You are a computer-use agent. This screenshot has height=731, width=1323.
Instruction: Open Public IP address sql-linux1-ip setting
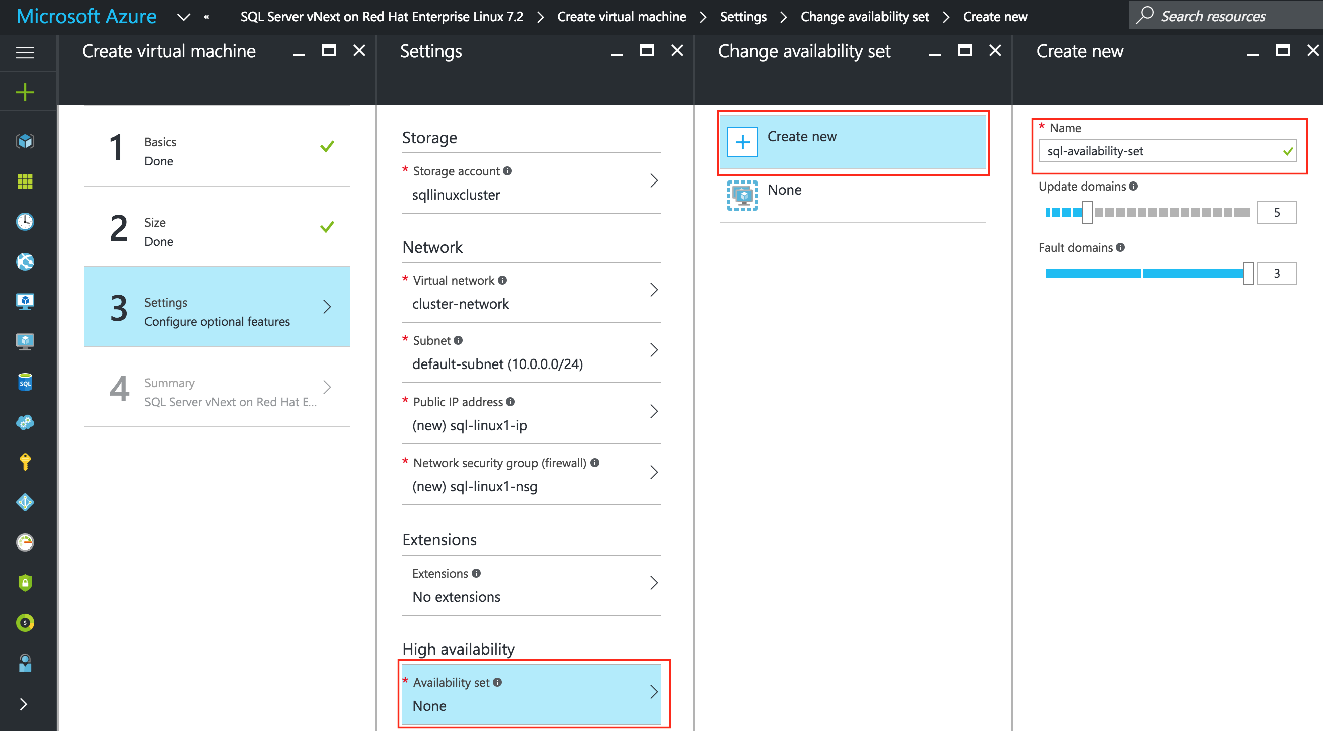[532, 413]
